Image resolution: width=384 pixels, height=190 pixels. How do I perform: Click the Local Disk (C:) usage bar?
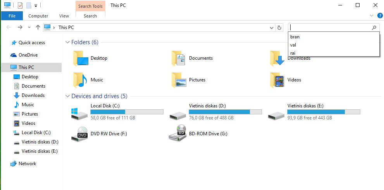127,112
